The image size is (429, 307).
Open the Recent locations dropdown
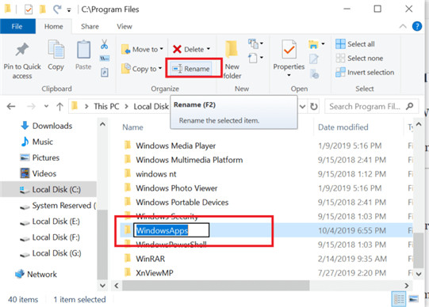tap(46, 107)
